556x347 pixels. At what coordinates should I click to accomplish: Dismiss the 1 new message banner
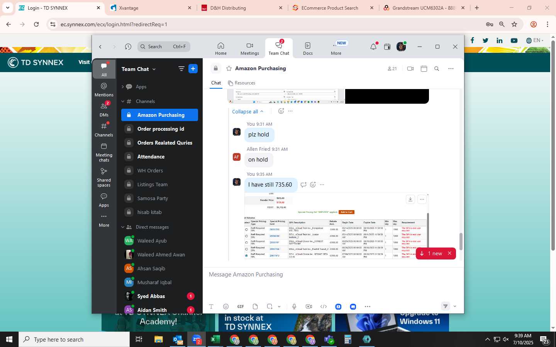(x=449, y=253)
